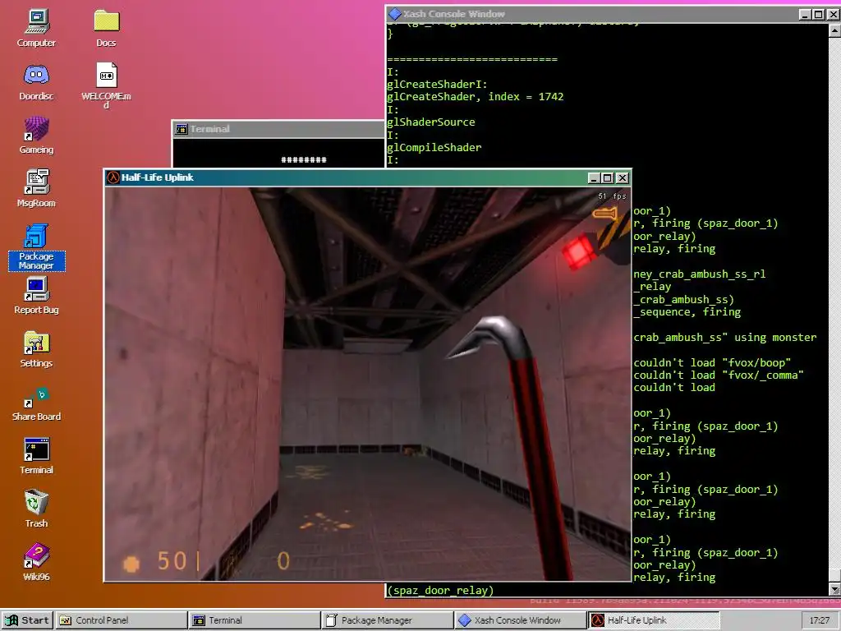The height and width of the screenshot is (631, 841).
Task: Maximize the Half-Life Uplink window
Action: [607, 177]
